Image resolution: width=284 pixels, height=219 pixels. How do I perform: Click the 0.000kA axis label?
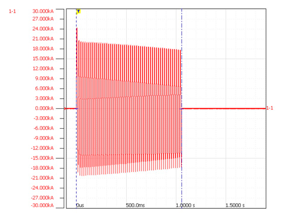point(44,108)
